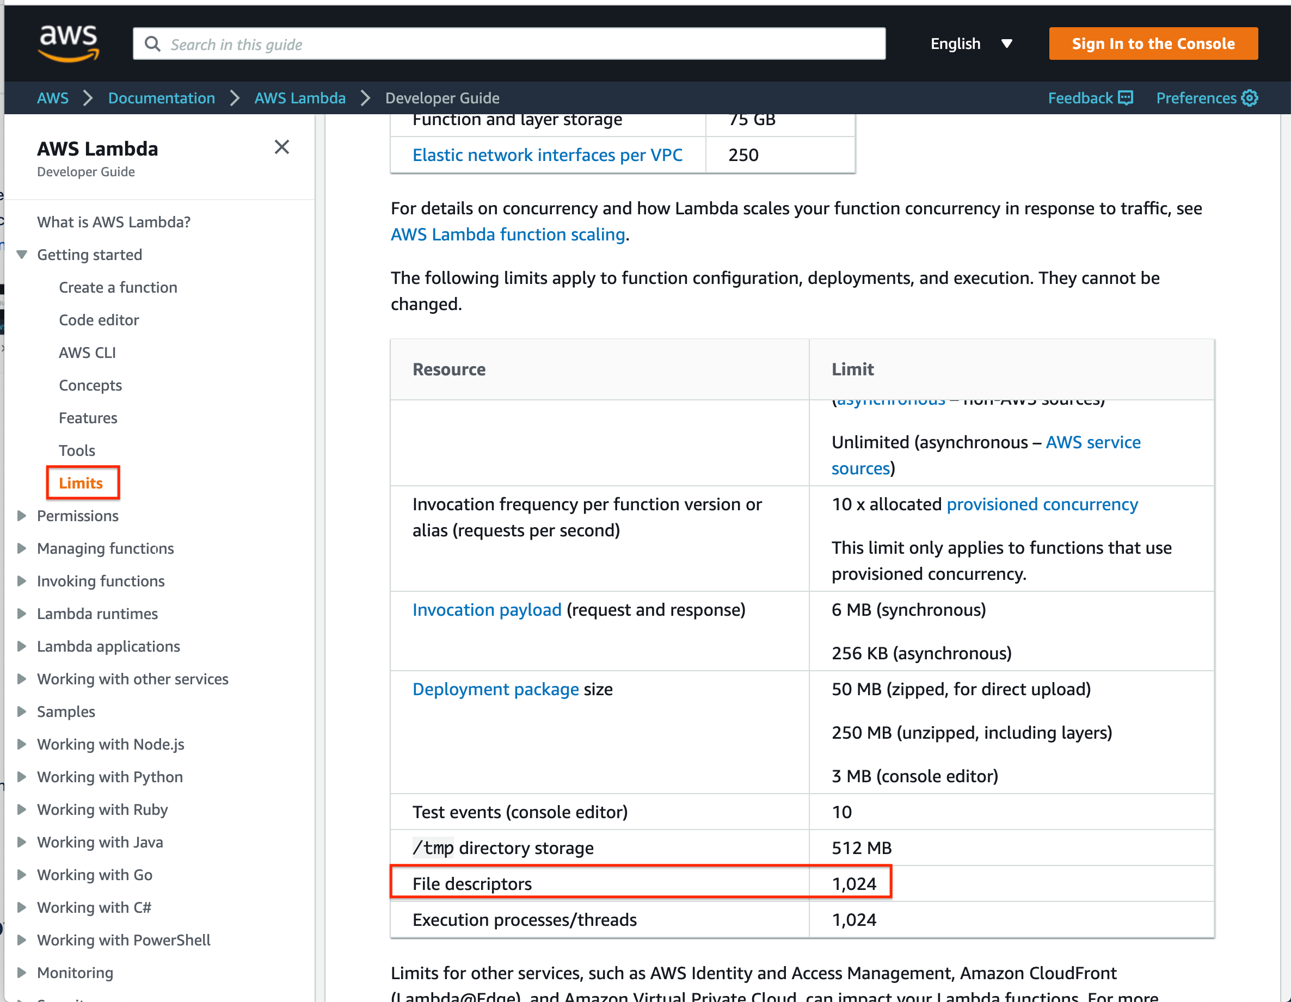
Task: Open AWS Lambda function scaling link
Action: (x=508, y=234)
